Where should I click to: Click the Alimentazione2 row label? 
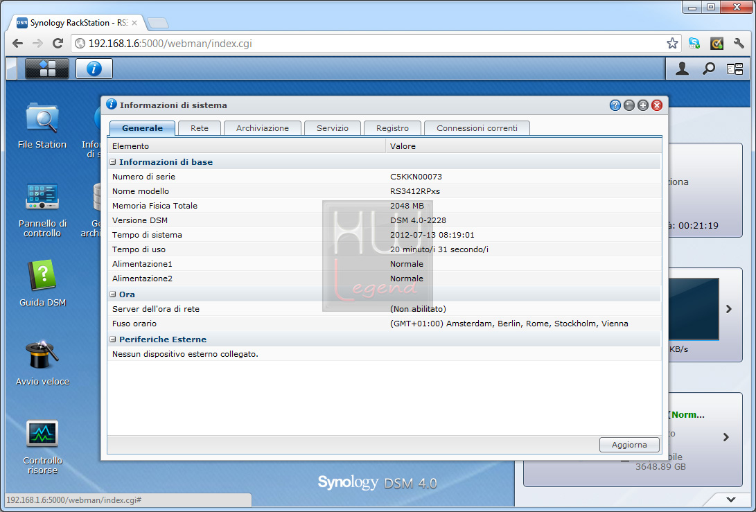tap(142, 279)
